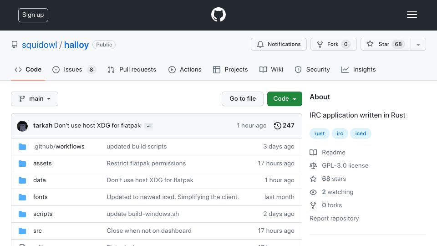Click the src folder icon
This screenshot has width=437, height=246.
point(22,231)
